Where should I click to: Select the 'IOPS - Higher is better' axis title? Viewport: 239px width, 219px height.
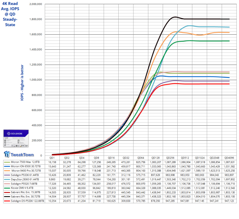pos(22,83)
